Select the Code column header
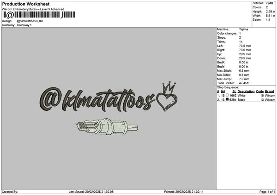Image resolution: width=277 pixels, height=195 pixels. [x=259, y=91]
